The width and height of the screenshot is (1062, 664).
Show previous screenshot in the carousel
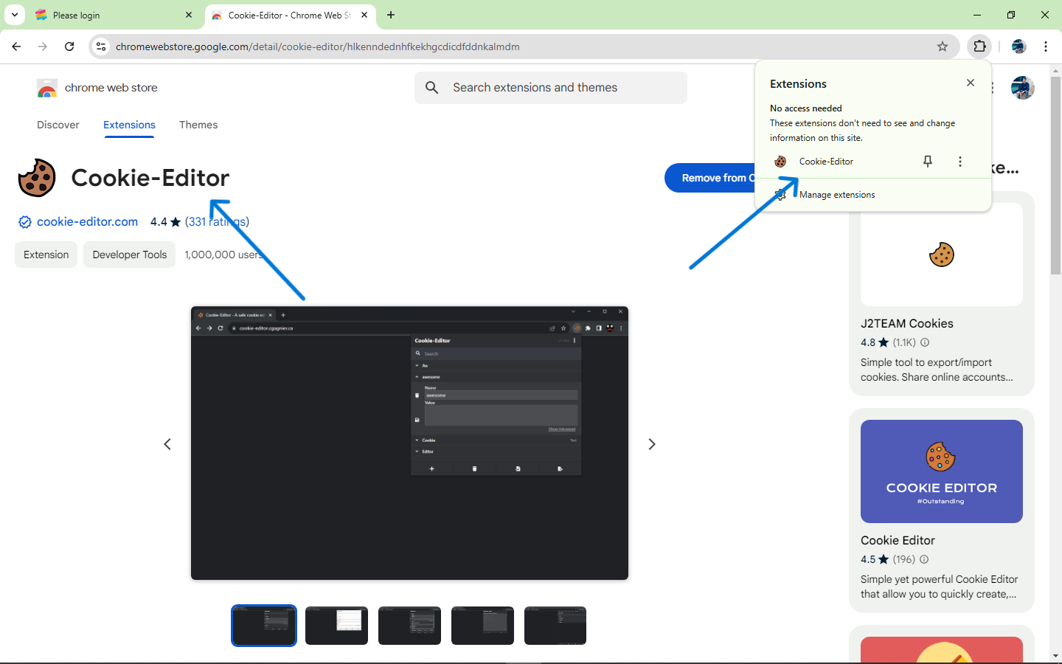pyautogui.click(x=167, y=444)
